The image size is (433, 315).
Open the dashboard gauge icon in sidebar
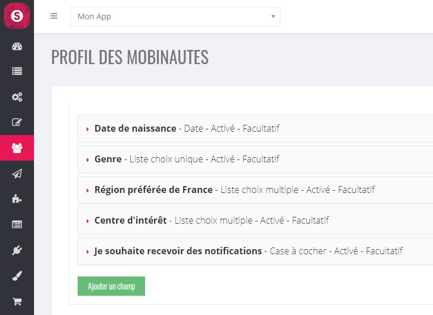(x=17, y=46)
